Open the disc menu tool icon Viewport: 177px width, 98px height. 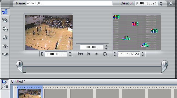tap(5, 29)
